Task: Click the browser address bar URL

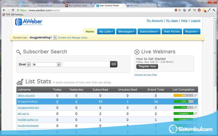Action: pyautogui.click(x=40, y=10)
